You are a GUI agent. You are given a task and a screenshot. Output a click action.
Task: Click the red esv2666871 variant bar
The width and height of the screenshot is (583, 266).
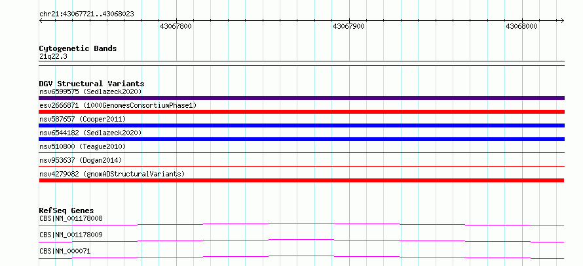pos(301,112)
